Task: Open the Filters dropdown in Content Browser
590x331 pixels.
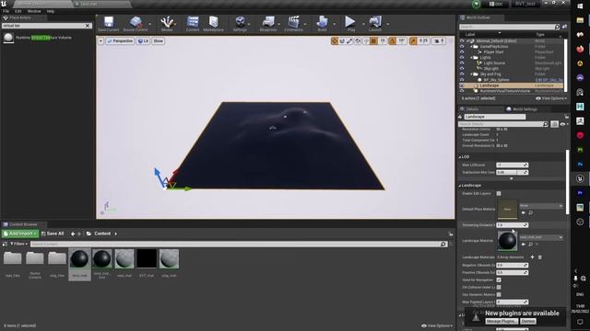Action: point(18,244)
